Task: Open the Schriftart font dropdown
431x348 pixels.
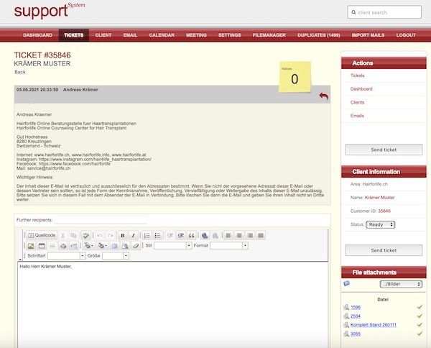Action: 67,256
